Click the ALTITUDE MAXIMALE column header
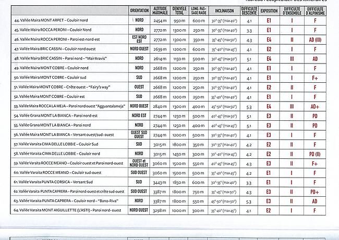The width and height of the screenshot is (339, 240). (x=160, y=10)
